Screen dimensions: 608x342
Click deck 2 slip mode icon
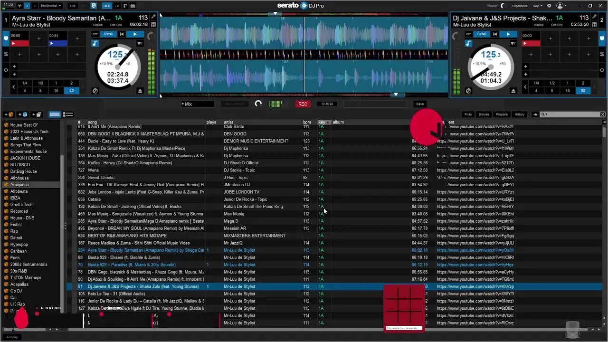click(x=468, y=91)
